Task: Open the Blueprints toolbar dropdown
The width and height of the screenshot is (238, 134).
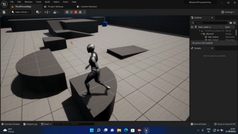Action: (x=47, y=12)
